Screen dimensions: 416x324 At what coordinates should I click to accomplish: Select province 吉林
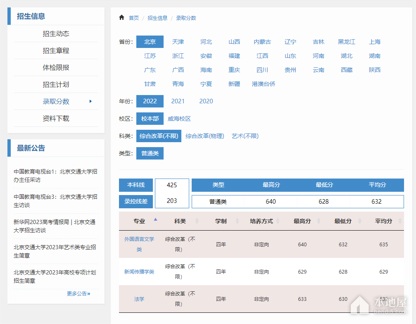point(319,42)
